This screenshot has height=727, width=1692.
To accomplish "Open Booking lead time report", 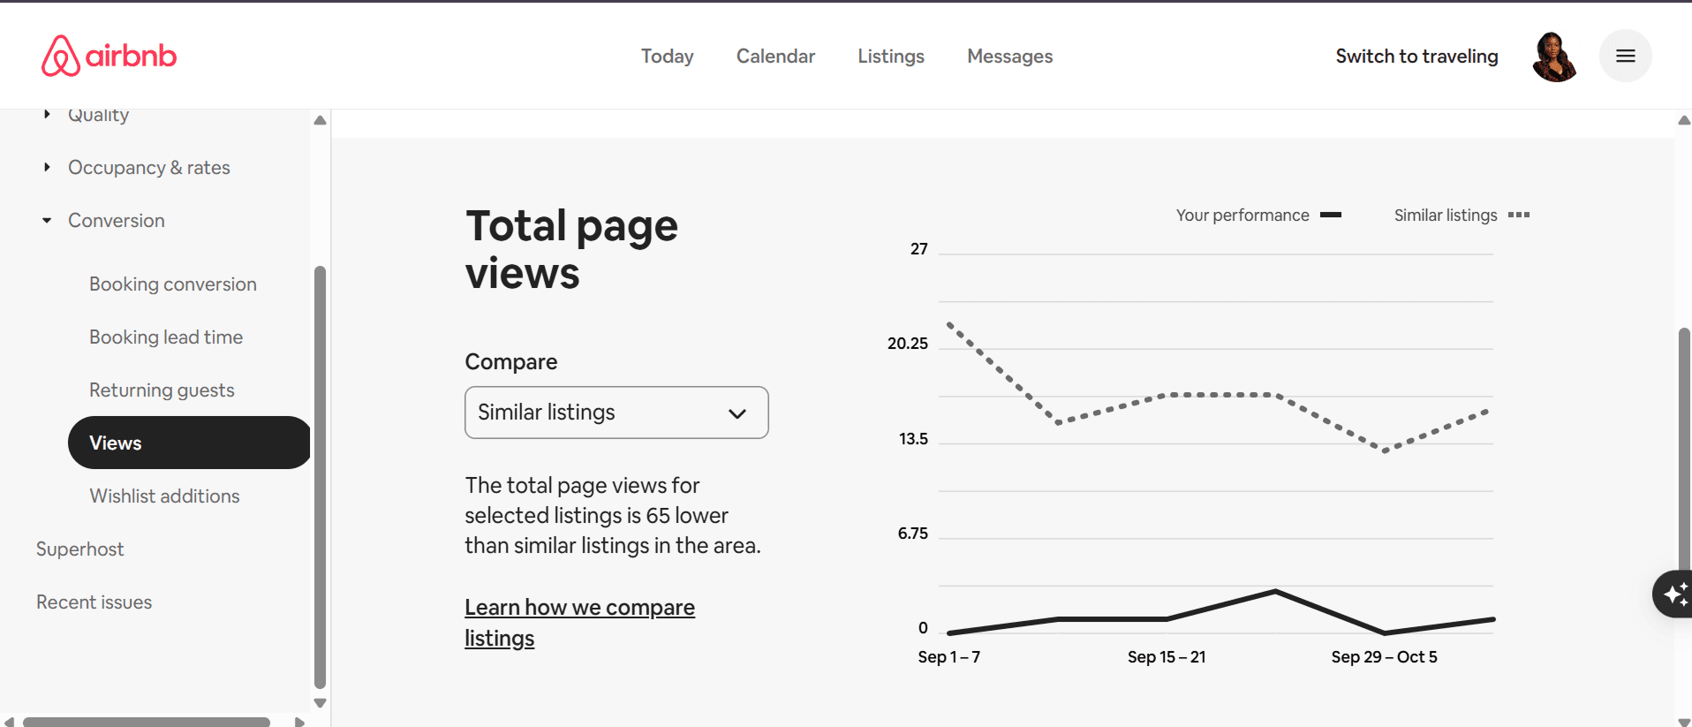I will [x=166, y=337].
